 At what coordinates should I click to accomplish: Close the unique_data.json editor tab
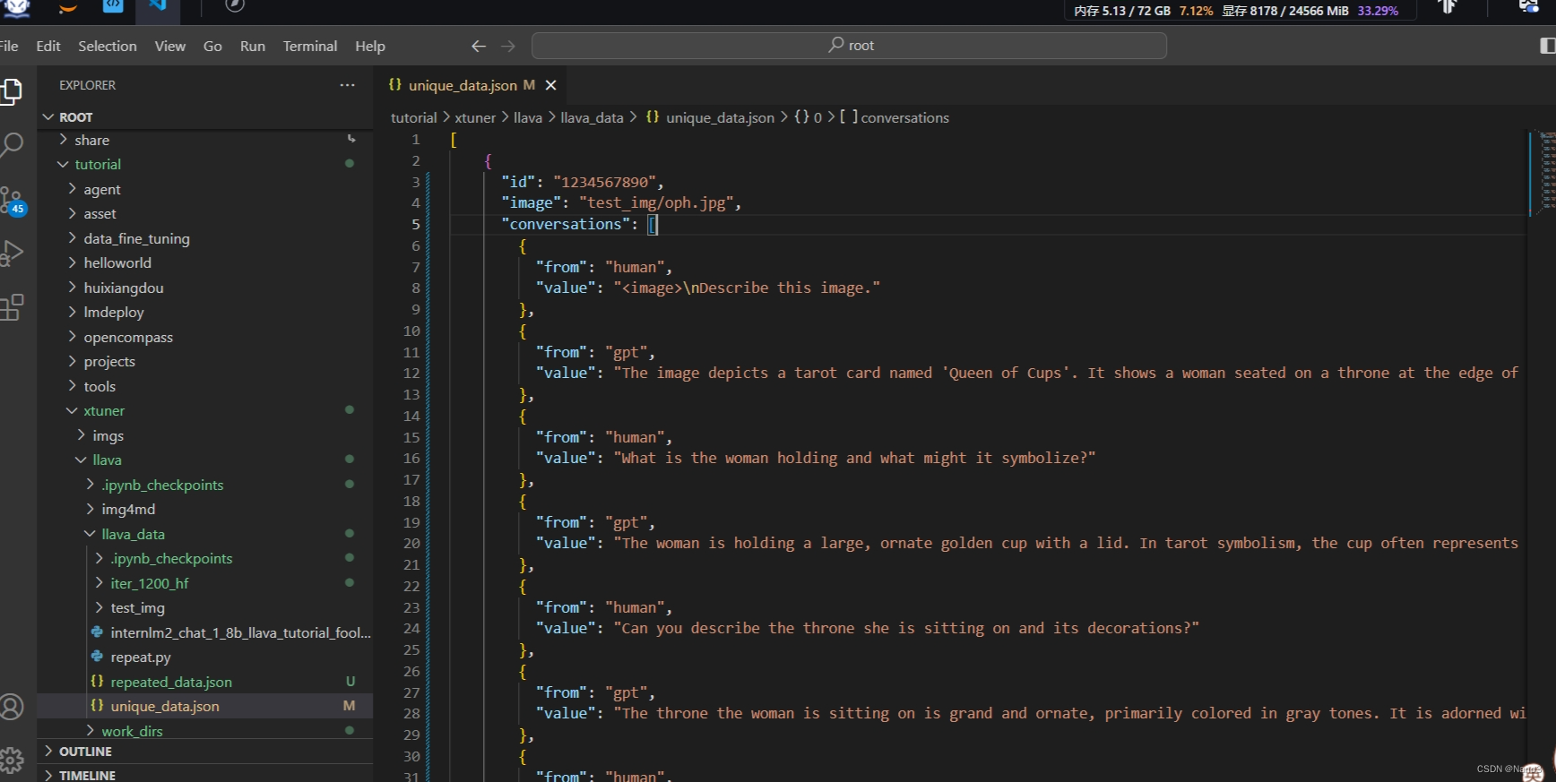[x=551, y=85]
